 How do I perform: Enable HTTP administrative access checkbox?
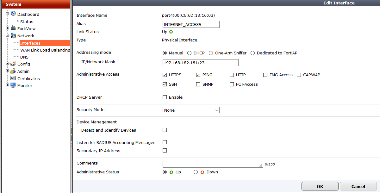click(x=232, y=75)
